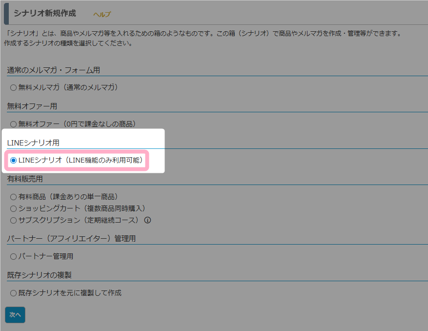
Task: Choose the LINEシナリオ radio button
Action: pos(13,160)
